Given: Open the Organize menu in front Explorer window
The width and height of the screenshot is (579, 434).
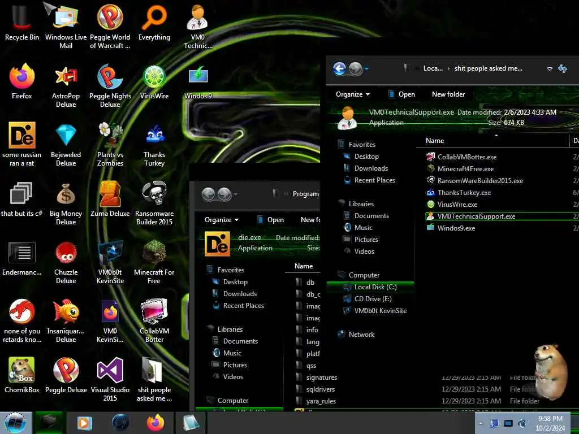Looking at the screenshot, I should pyautogui.click(x=353, y=94).
